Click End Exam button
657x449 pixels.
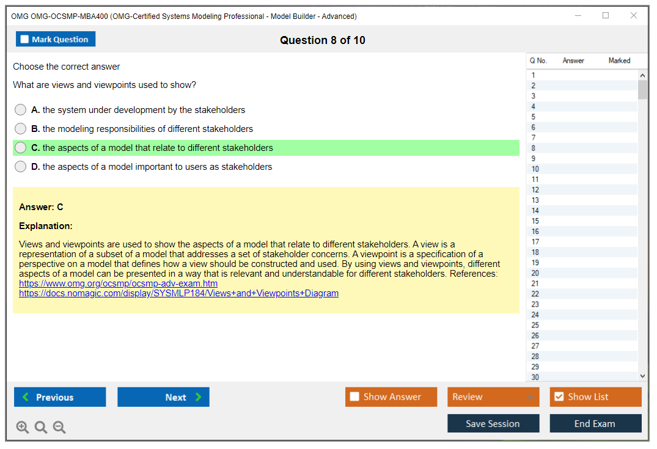pyautogui.click(x=595, y=423)
